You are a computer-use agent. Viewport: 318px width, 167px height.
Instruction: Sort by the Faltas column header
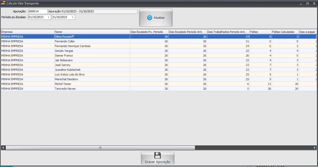click(x=260, y=32)
